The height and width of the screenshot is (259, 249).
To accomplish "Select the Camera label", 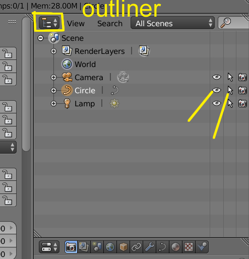I will tap(89, 78).
